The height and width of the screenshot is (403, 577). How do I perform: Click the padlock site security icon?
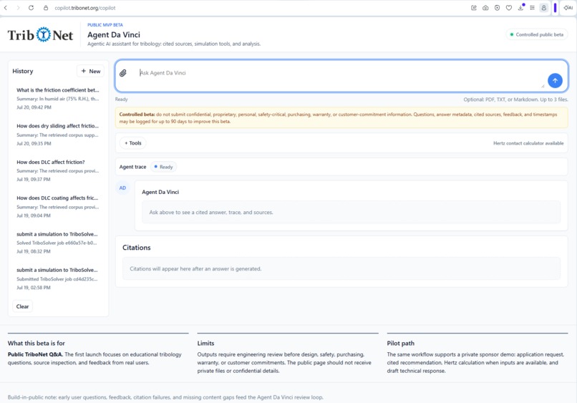46,8
